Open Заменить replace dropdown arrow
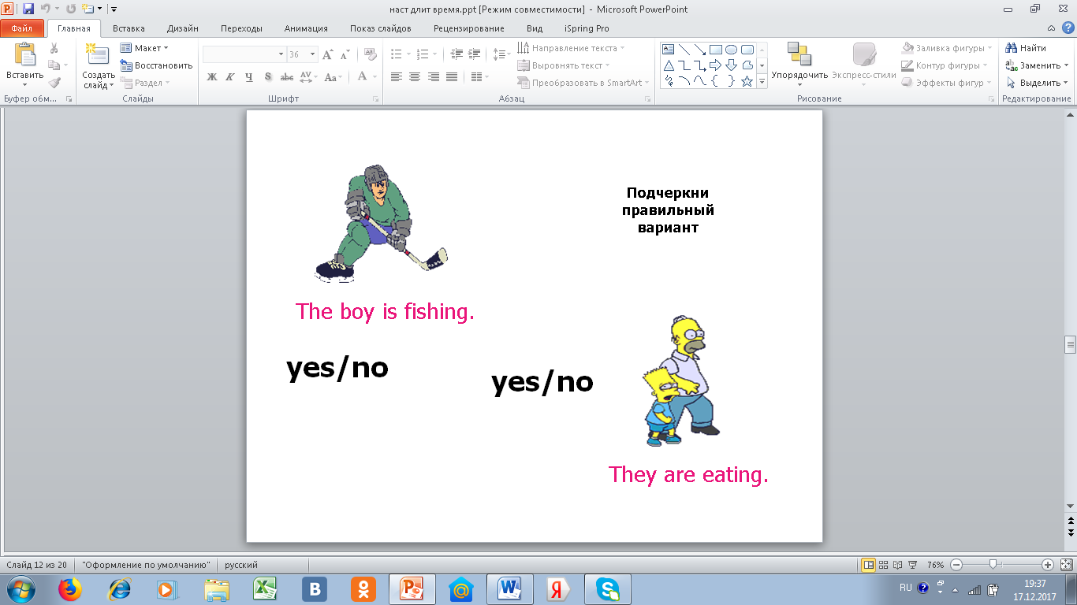The image size is (1077, 605). 1065,65
